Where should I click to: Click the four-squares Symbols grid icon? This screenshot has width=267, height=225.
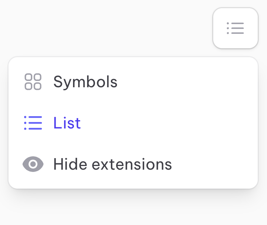tap(33, 82)
